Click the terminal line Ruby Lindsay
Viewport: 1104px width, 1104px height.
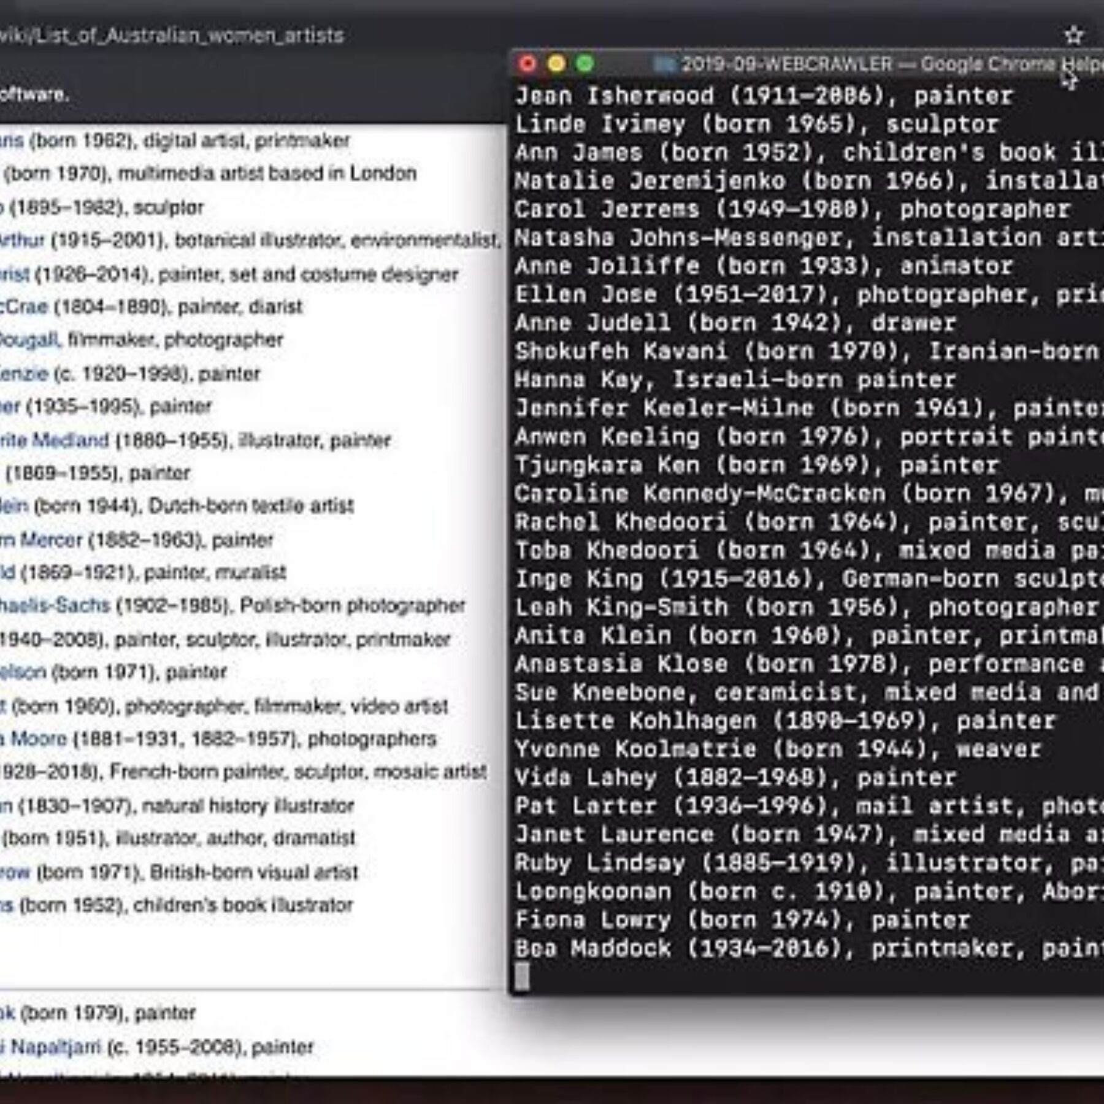pyautogui.click(x=809, y=863)
